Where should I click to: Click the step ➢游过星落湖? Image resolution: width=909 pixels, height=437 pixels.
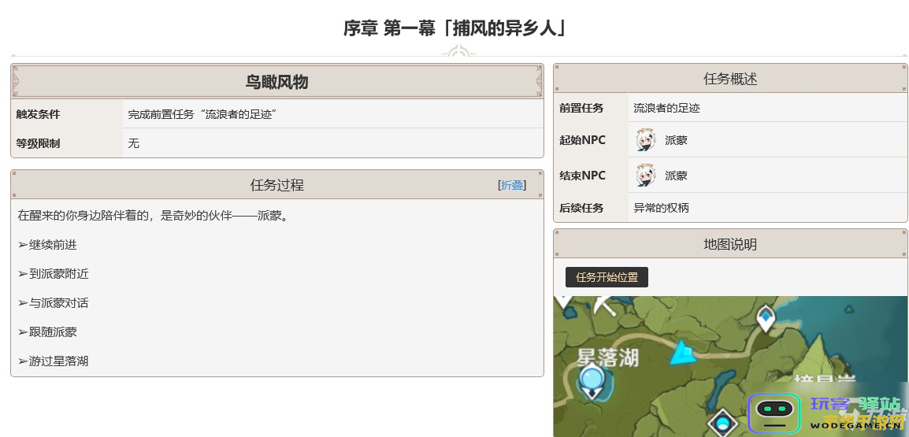pyautogui.click(x=54, y=361)
